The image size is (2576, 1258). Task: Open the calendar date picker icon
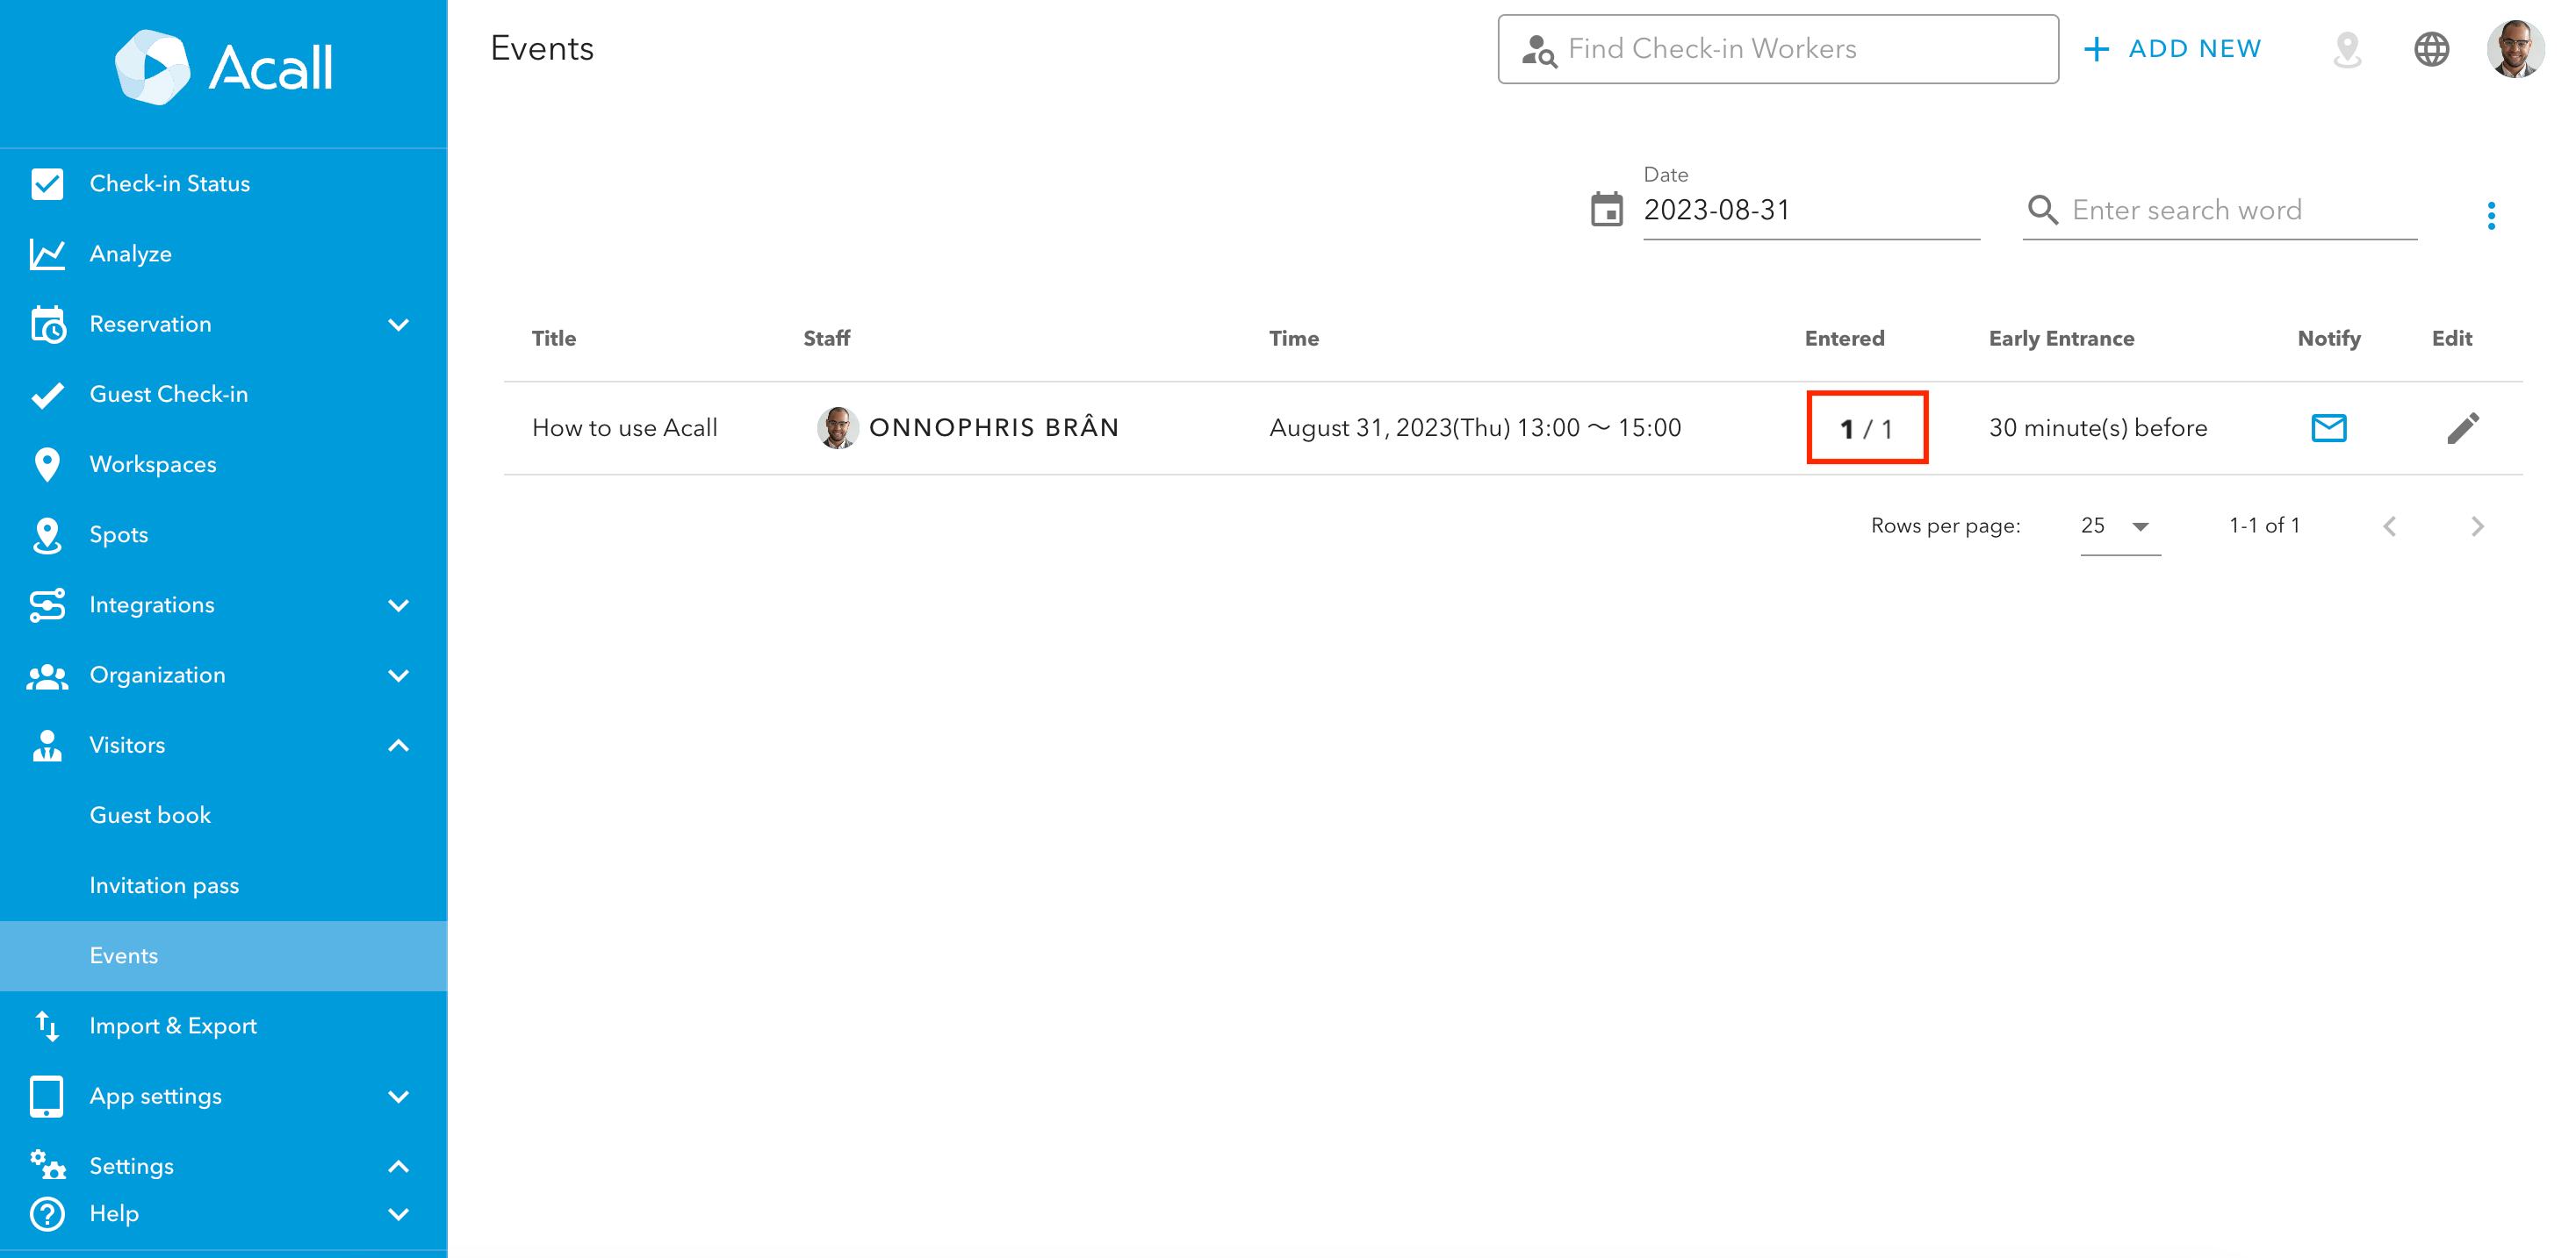pyautogui.click(x=1606, y=210)
